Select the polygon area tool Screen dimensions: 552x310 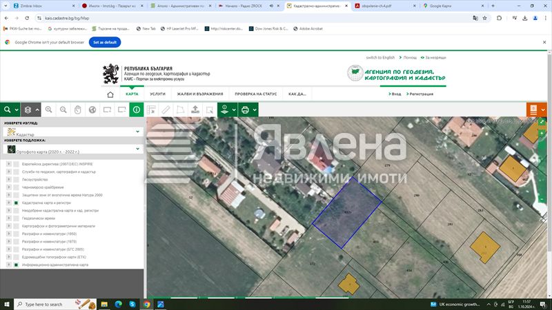click(181, 110)
